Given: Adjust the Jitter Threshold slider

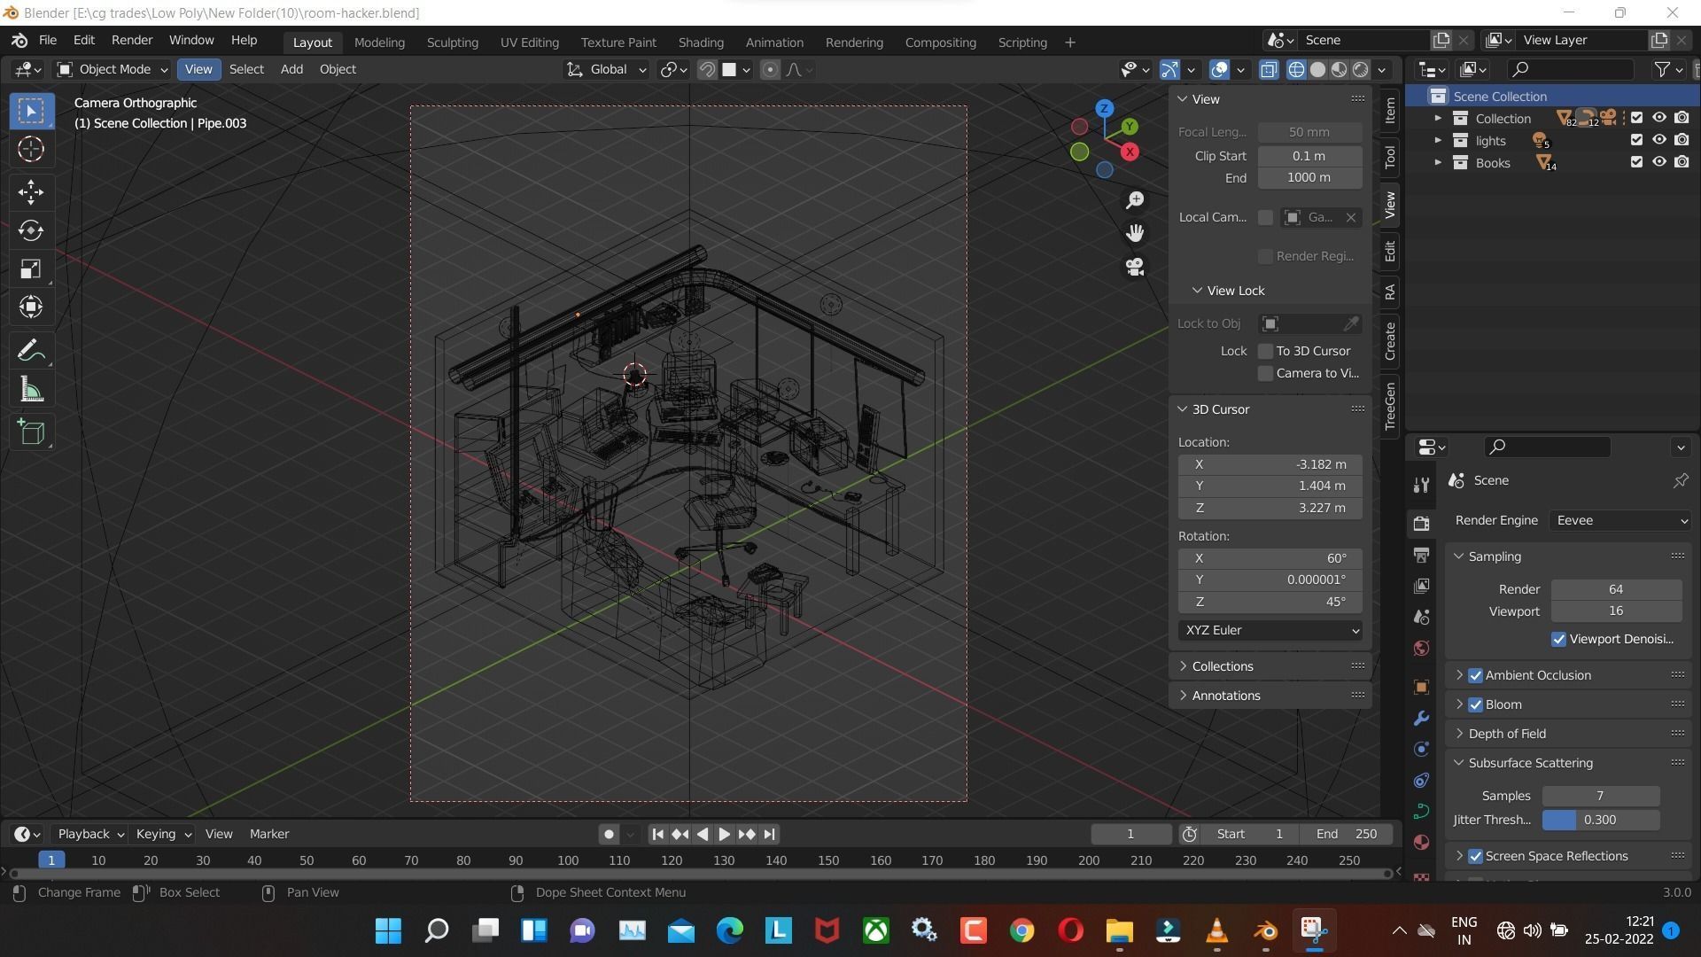Looking at the screenshot, I should pos(1600,820).
